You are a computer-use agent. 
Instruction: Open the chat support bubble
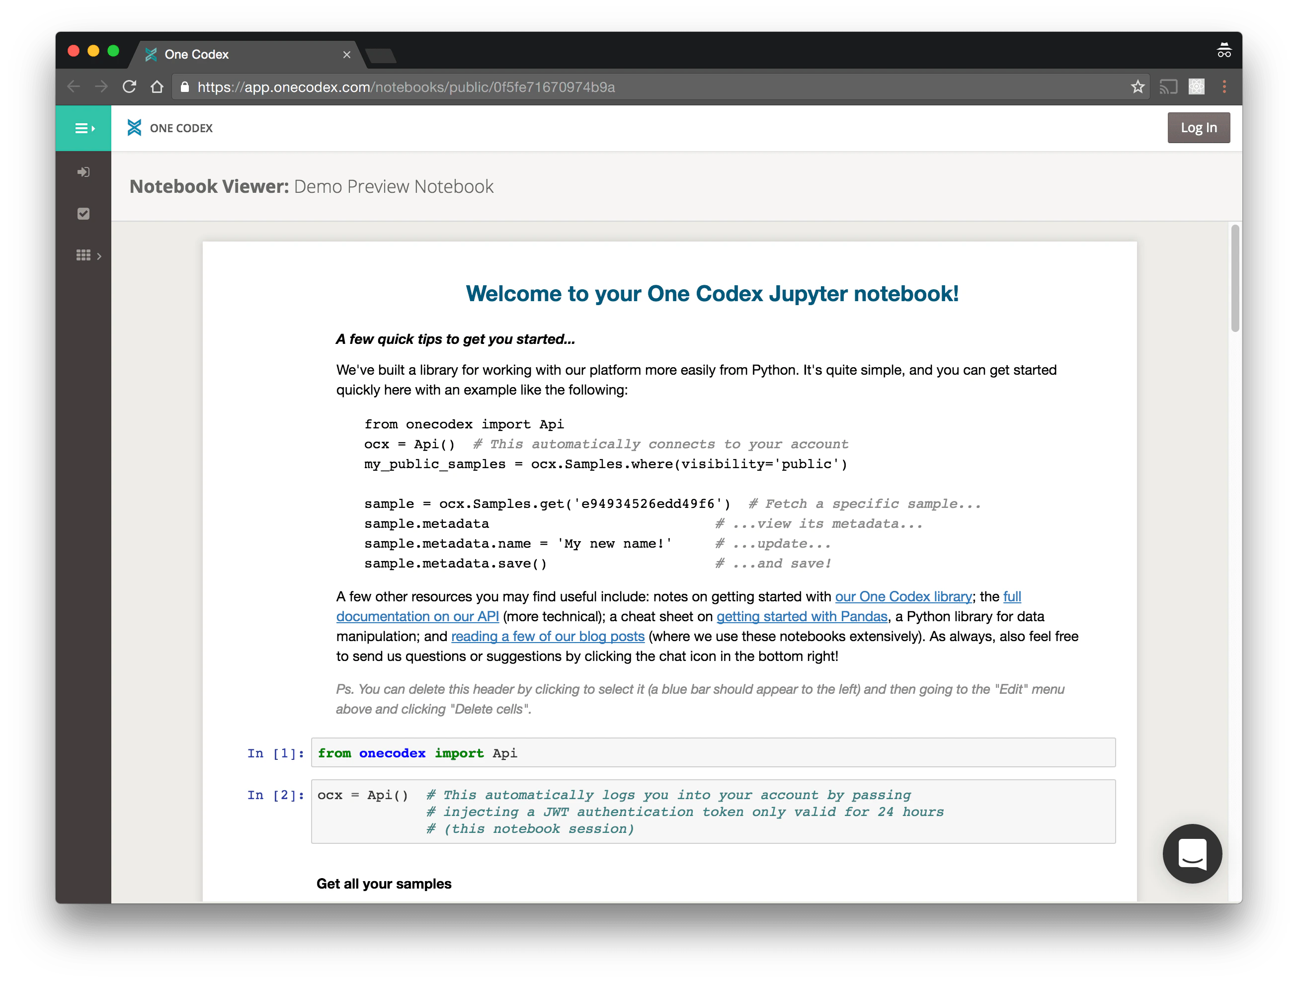[1192, 853]
